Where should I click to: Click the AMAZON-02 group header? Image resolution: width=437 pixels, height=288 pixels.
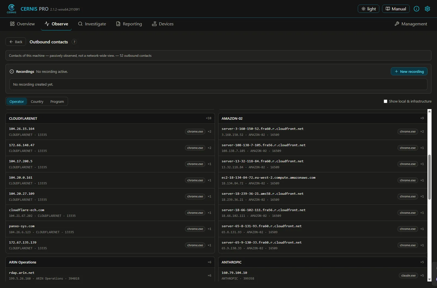pos(323,118)
